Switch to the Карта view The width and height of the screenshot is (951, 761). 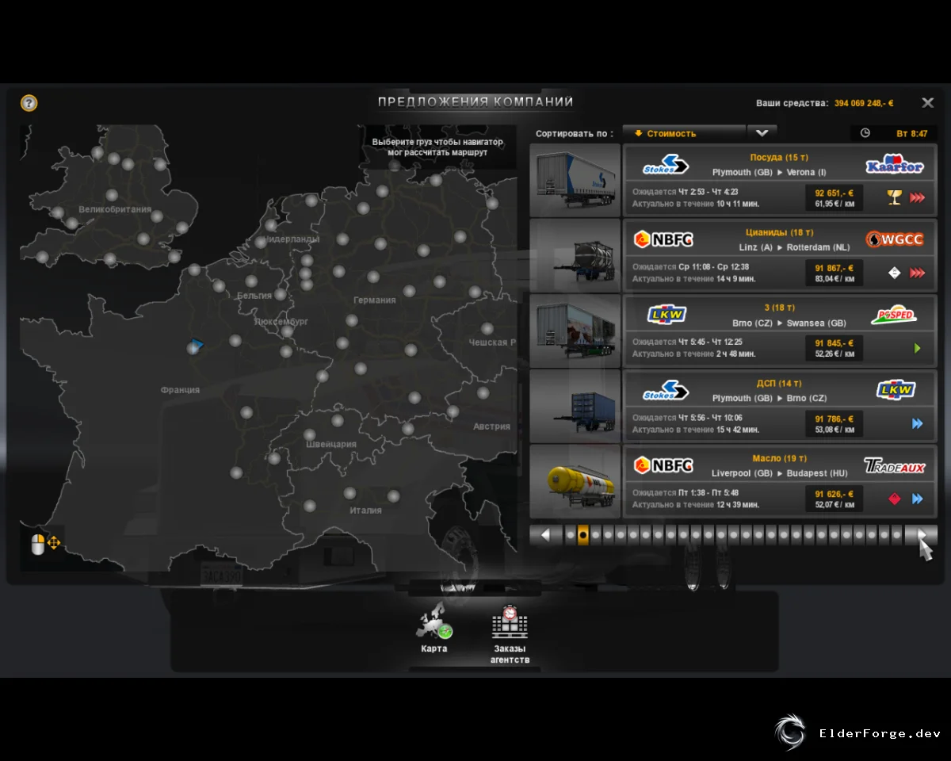(x=434, y=629)
